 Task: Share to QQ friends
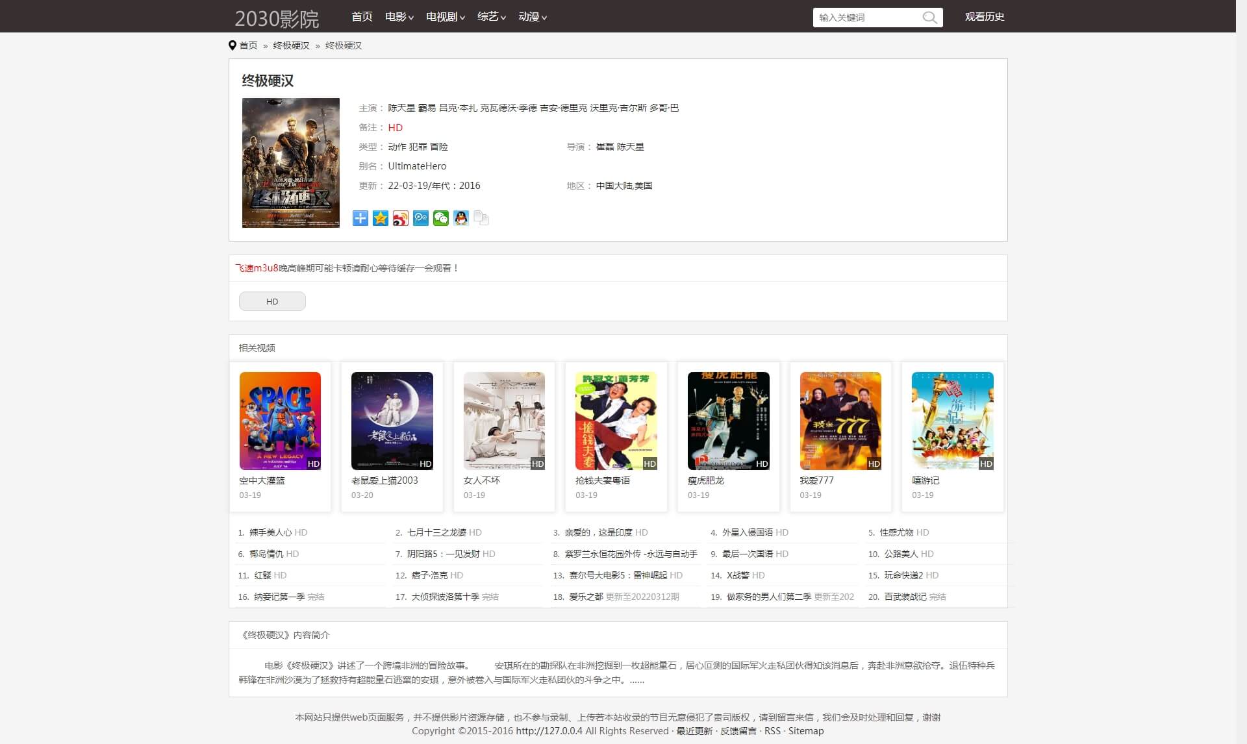point(461,218)
